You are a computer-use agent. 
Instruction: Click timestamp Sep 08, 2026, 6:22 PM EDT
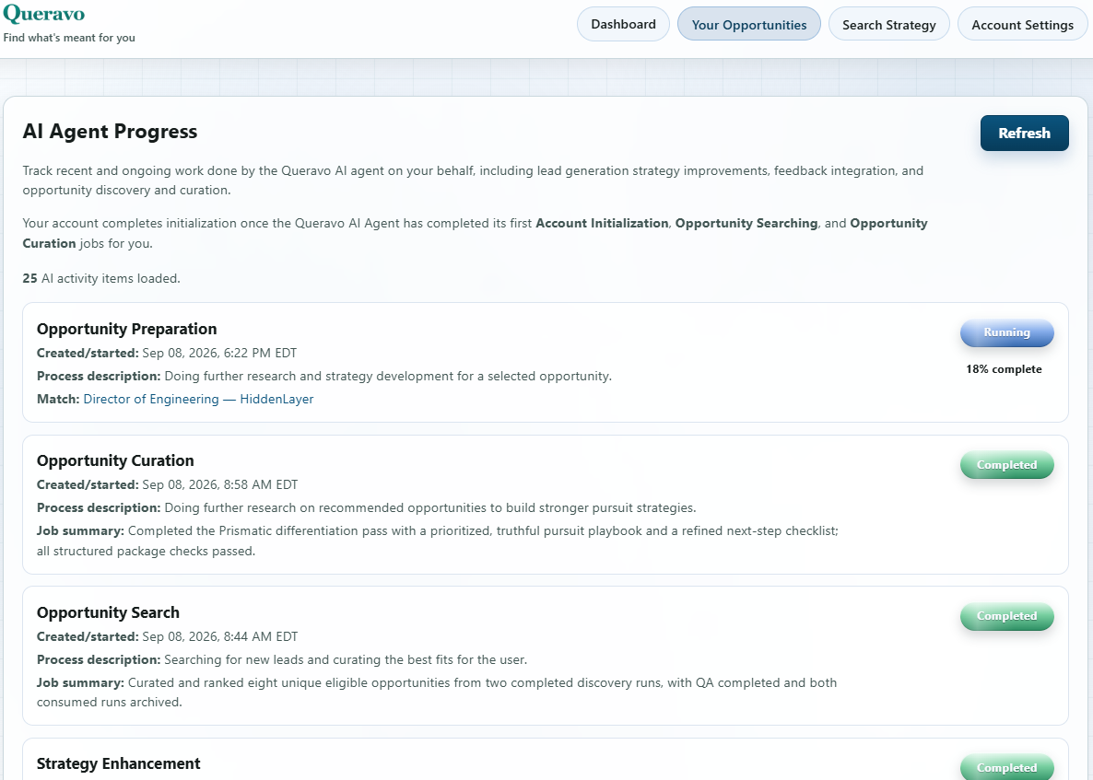click(219, 353)
